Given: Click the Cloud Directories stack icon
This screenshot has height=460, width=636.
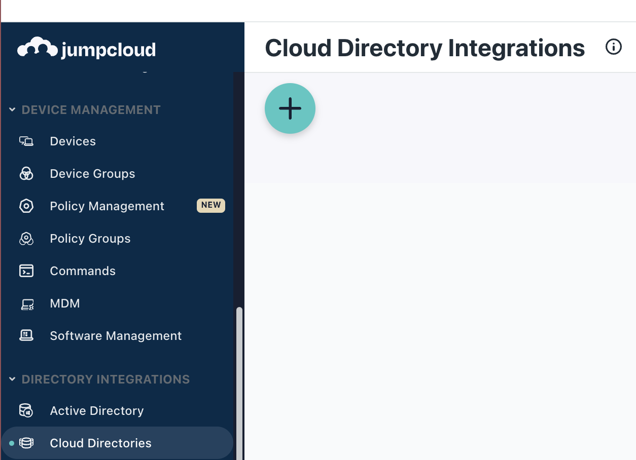Looking at the screenshot, I should (26, 443).
